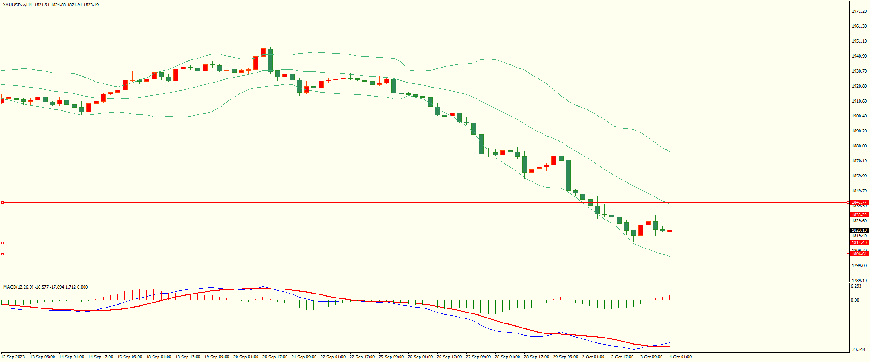Click the left anchor square of the 1806.64 line
870x362 pixels.
(2, 254)
